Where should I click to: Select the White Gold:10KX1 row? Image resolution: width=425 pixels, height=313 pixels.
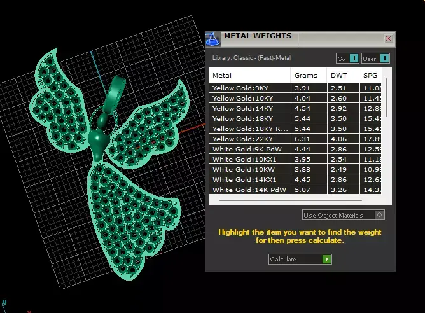click(x=295, y=159)
